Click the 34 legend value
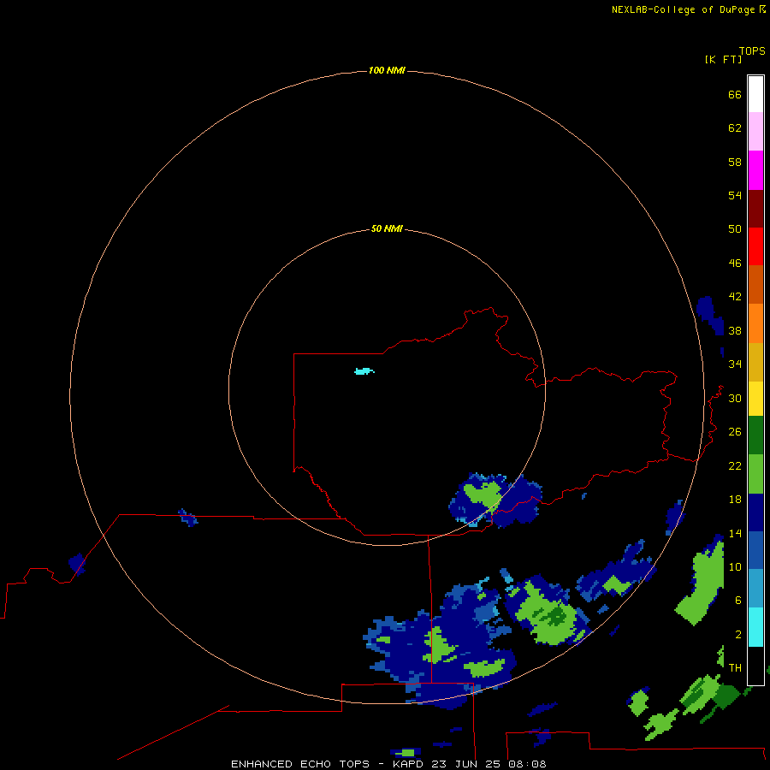The image size is (770, 770). pyautogui.click(x=735, y=364)
